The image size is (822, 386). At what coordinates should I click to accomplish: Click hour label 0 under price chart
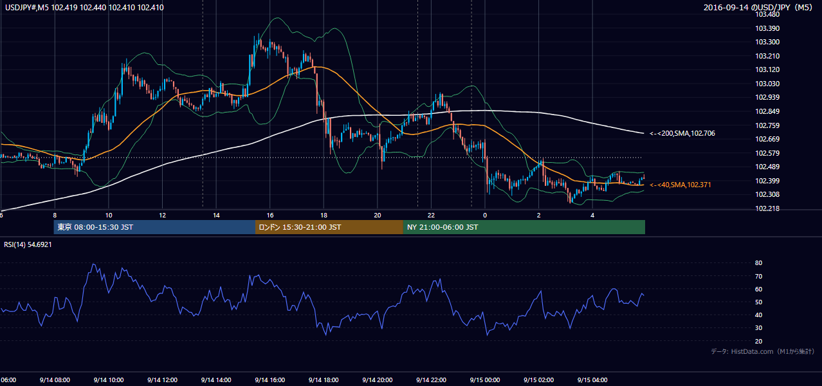485,215
